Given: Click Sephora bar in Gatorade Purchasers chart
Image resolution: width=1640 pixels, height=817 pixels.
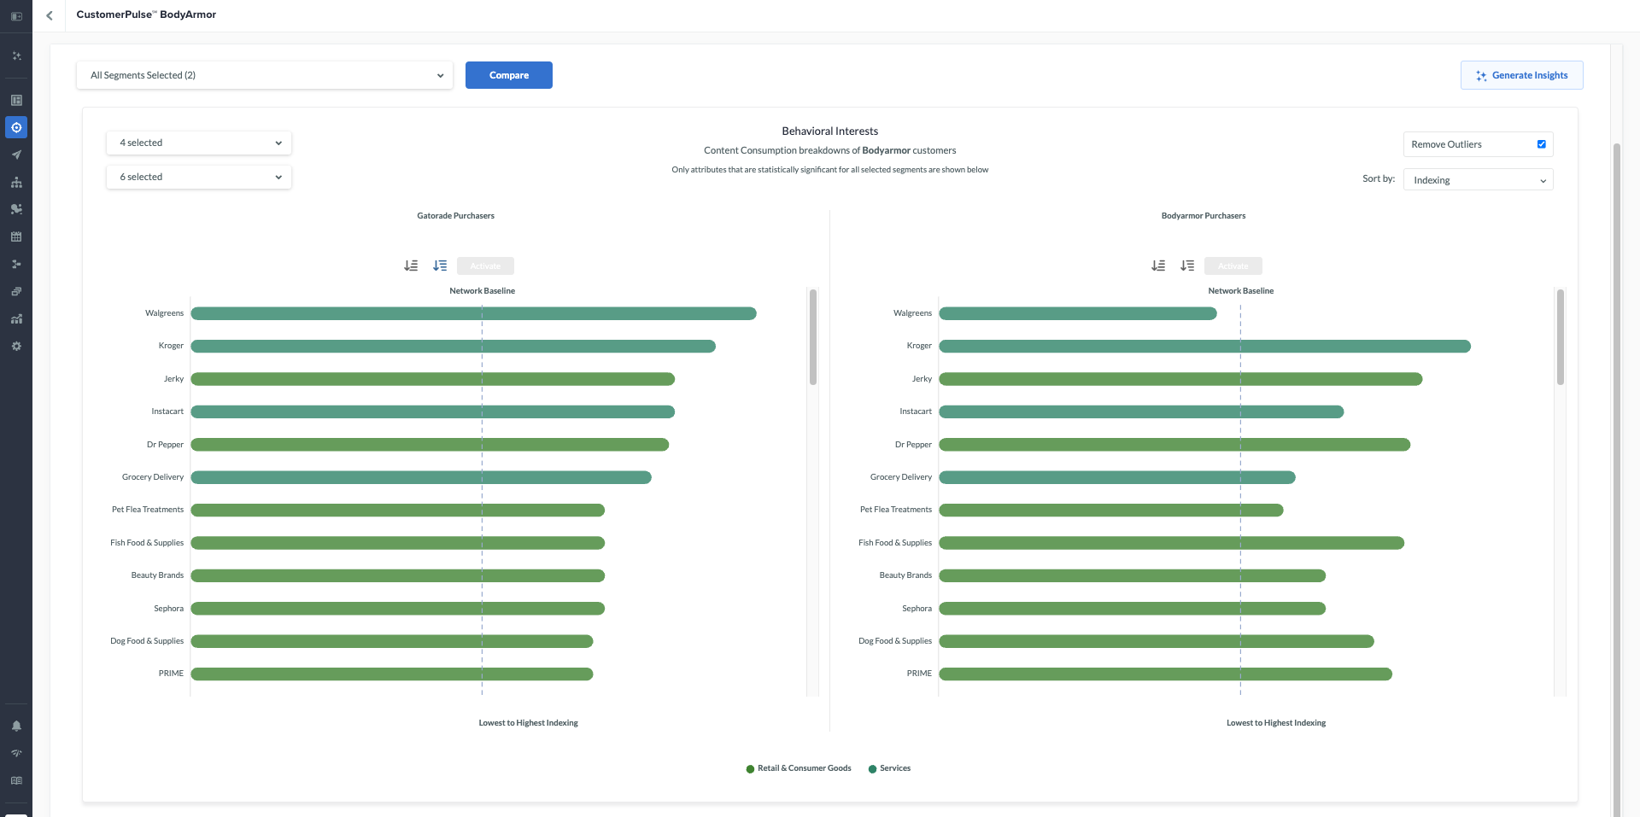Looking at the screenshot, I should click(x=398, y=609).
